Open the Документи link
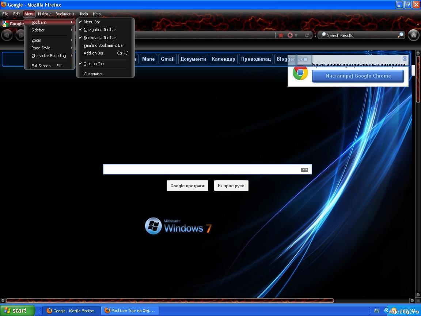The width and height of the screenshot is (421, 316). click(x=193, y=59)
